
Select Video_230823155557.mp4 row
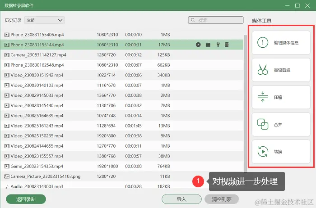pyautogui.click(x=122, y=156)
